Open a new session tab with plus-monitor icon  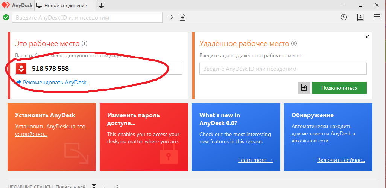tap(101, 5)
